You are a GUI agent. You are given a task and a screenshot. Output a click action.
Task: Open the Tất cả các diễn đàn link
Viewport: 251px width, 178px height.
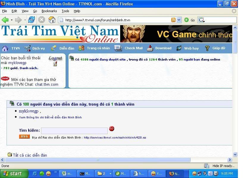point(30,155)
